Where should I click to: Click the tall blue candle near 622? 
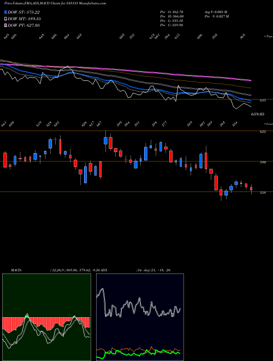pyautogui.click(x=105, y=141)
